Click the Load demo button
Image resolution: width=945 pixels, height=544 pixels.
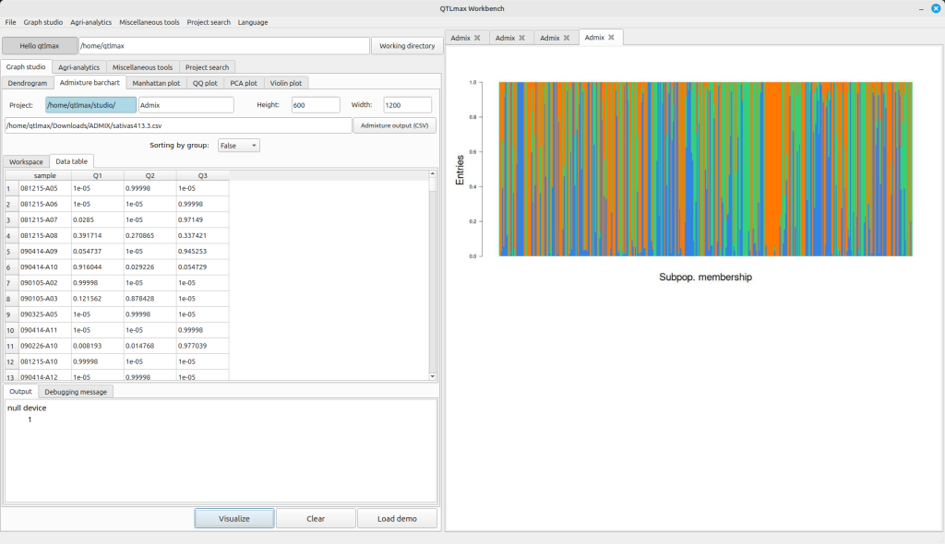point(398,518)
